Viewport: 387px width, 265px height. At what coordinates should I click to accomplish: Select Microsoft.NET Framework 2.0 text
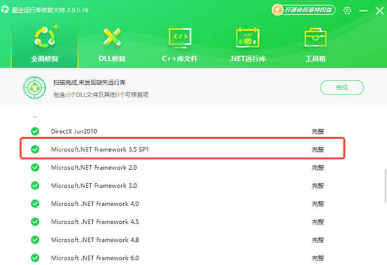94,168
